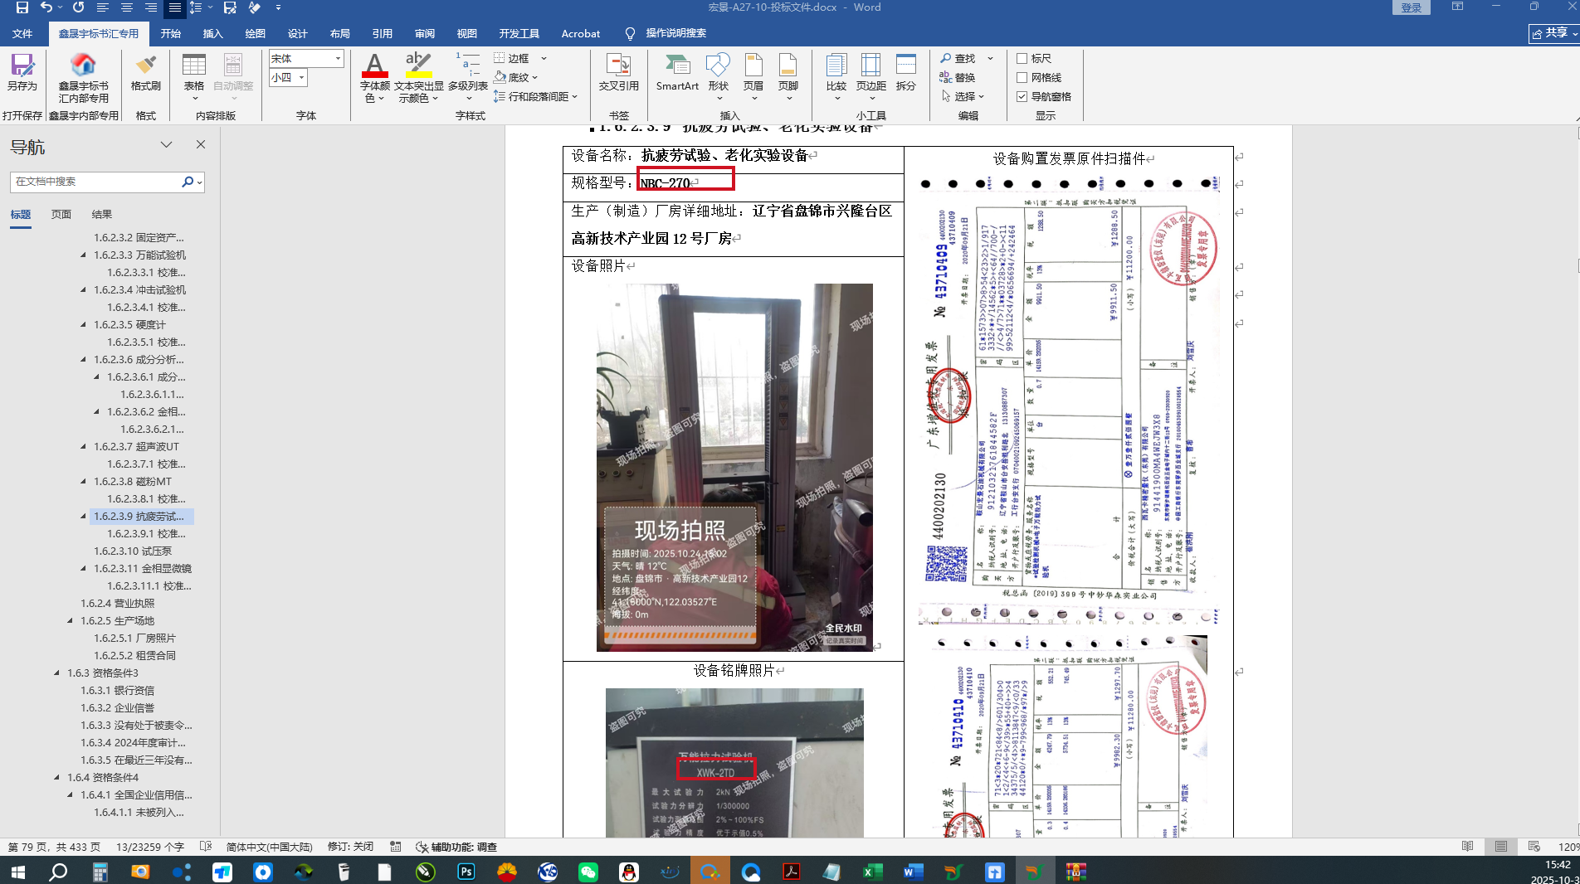Close the Navigation pane
The image size is (1580, 884).
[x=201, y=144]
